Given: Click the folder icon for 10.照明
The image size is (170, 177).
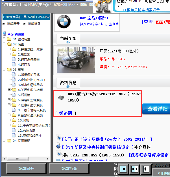Looking at the screenshot, I should 14,120.
